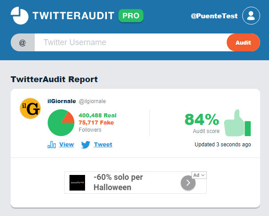Click the green thumbs-up icon

click(x=237, y=123)
